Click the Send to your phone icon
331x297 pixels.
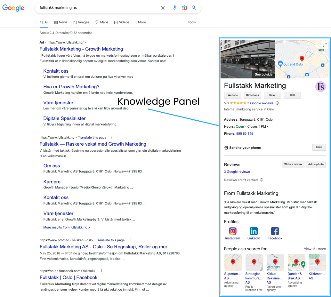coord(226,148)
